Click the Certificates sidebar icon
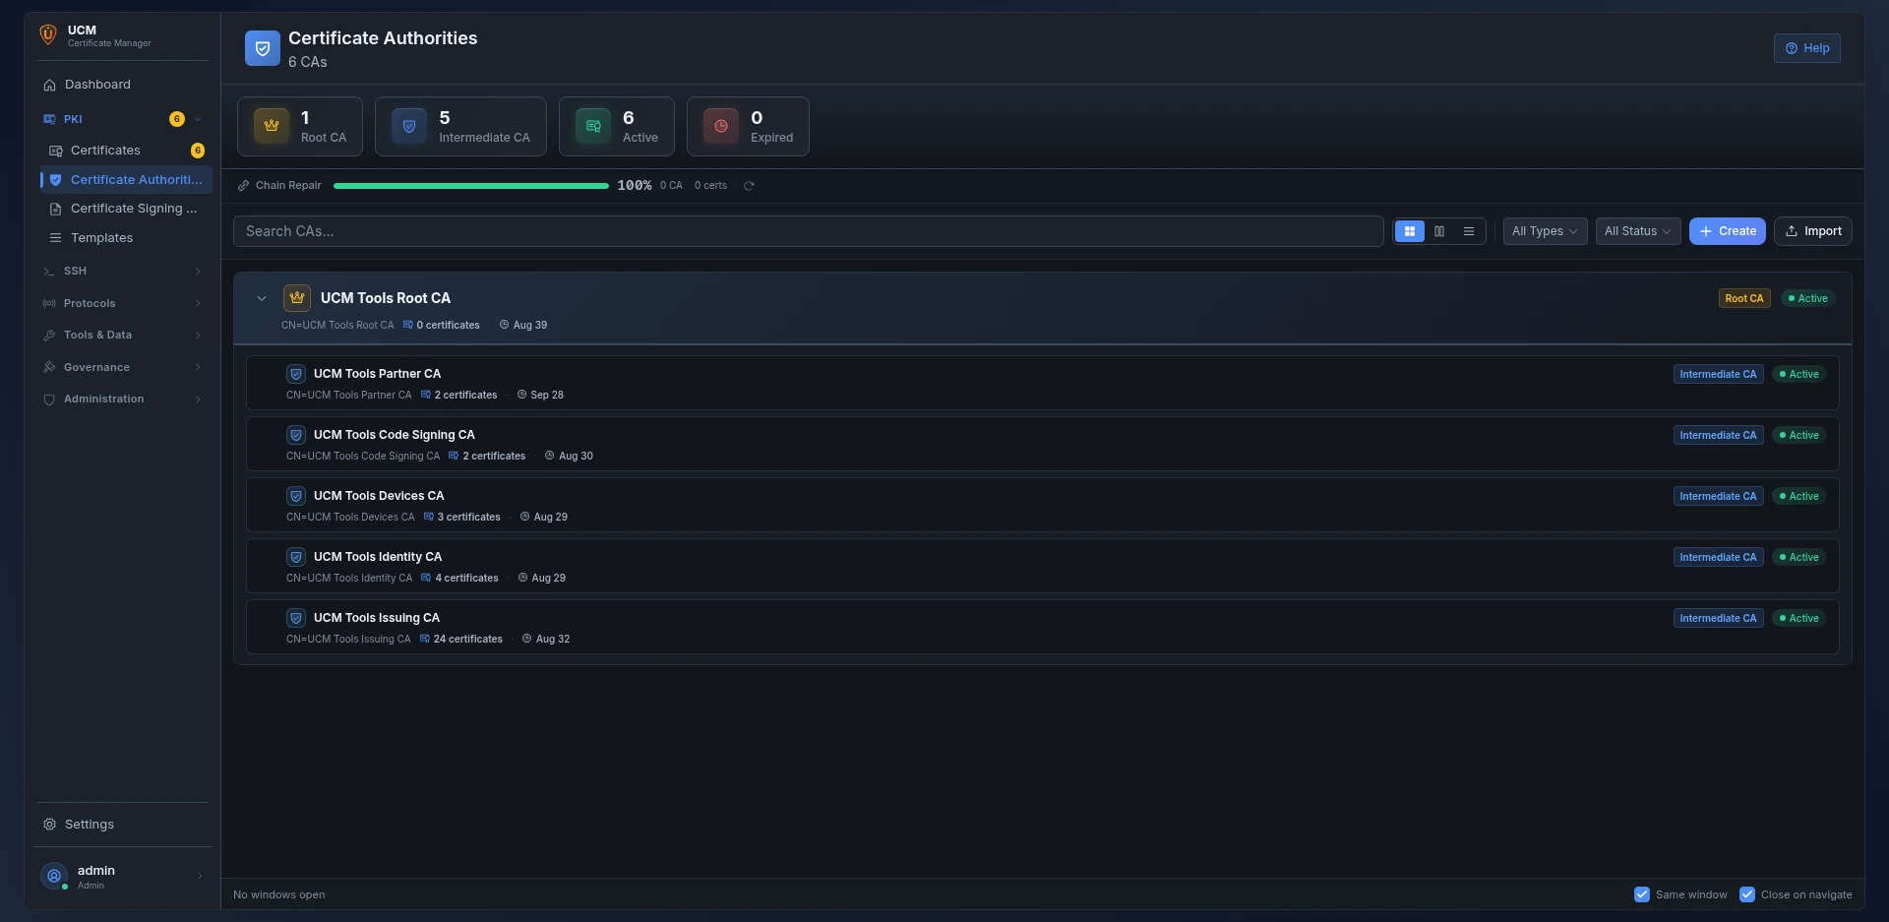Screen dimensions: 1889x922 coord(56,151)
